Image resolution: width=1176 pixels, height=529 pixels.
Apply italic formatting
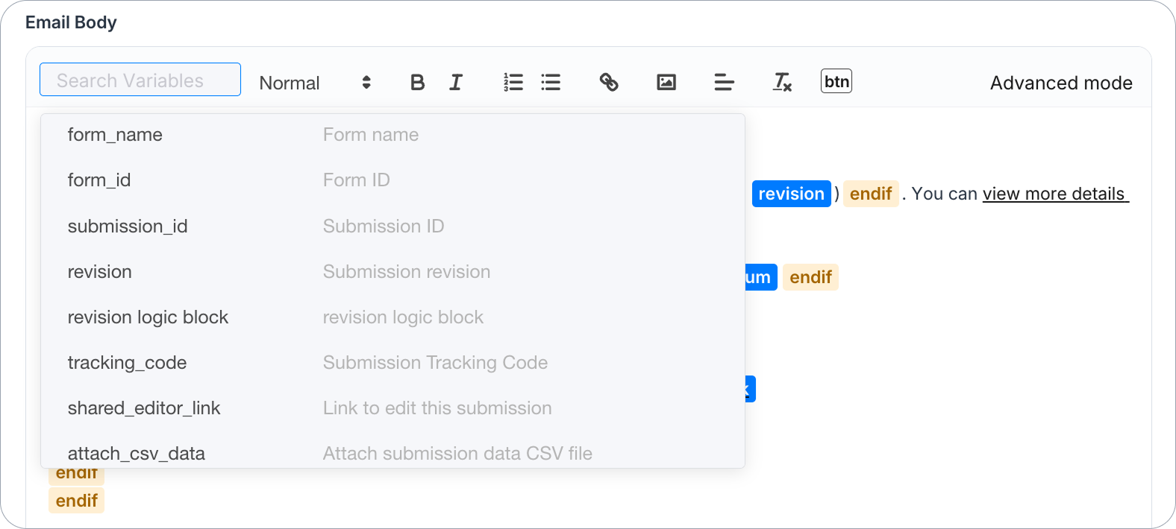point(455,82)
